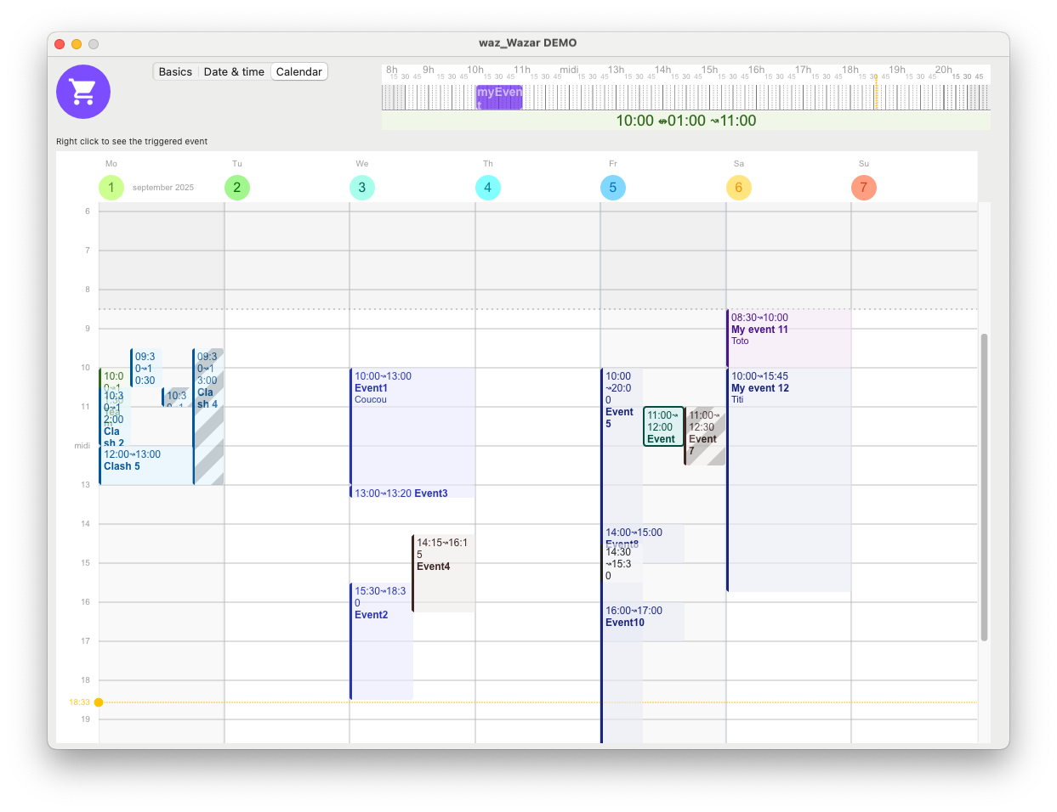Select day 3 Wednesday circle

(362, 188)
